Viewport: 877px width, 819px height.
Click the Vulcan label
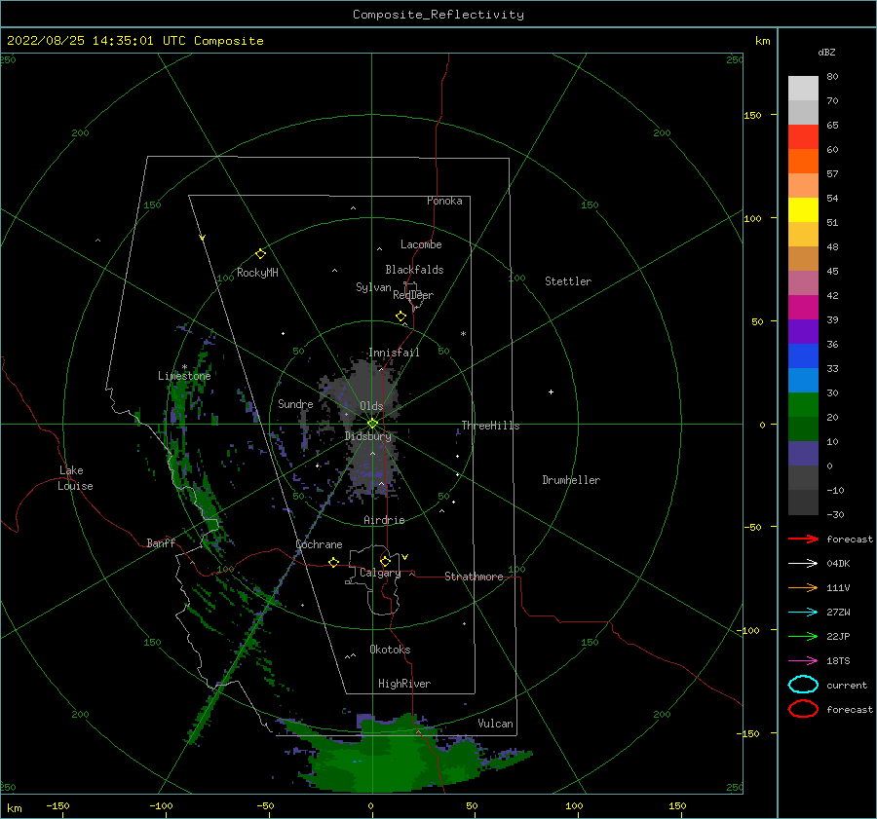point(495,724)
